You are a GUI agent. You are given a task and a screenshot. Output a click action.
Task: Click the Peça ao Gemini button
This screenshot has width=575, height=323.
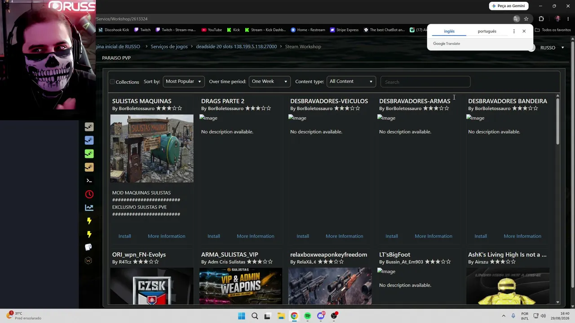[x=509, y=6]
